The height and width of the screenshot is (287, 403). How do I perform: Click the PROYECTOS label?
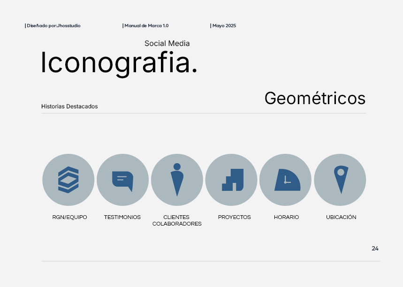point(235,217)
